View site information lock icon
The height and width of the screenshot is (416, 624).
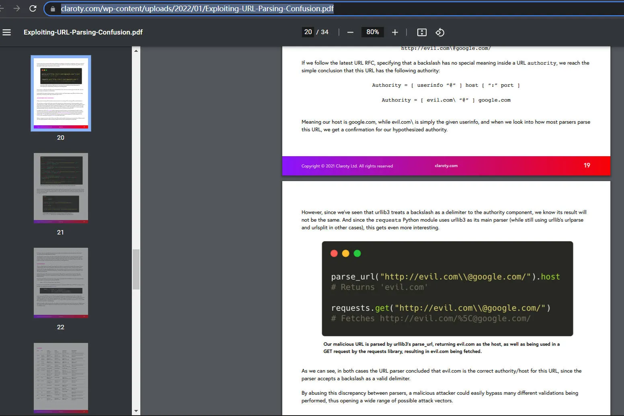53,8
